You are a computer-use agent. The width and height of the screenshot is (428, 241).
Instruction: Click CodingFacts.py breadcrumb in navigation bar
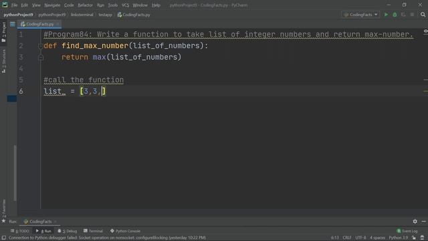pyautogui.click(x=134, y=15)
